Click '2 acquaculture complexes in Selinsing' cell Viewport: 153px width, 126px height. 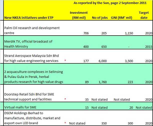[x=34, y=77]
